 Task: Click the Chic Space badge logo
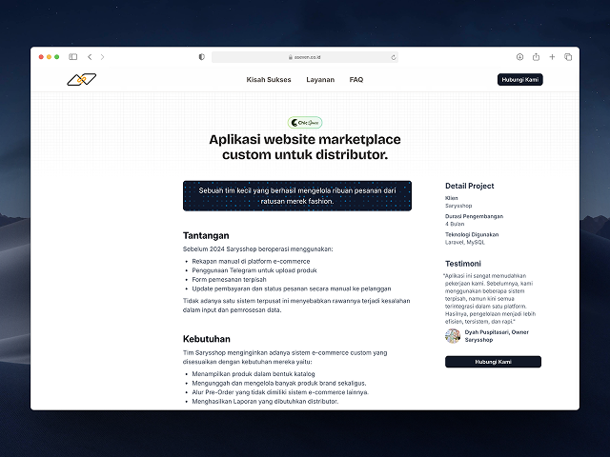click(x=305, y=123)
